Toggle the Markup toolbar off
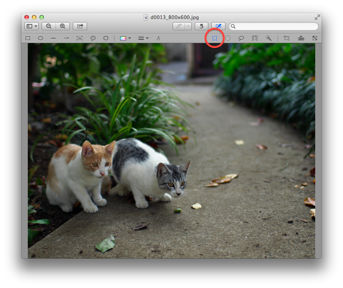 click(218, 26)
